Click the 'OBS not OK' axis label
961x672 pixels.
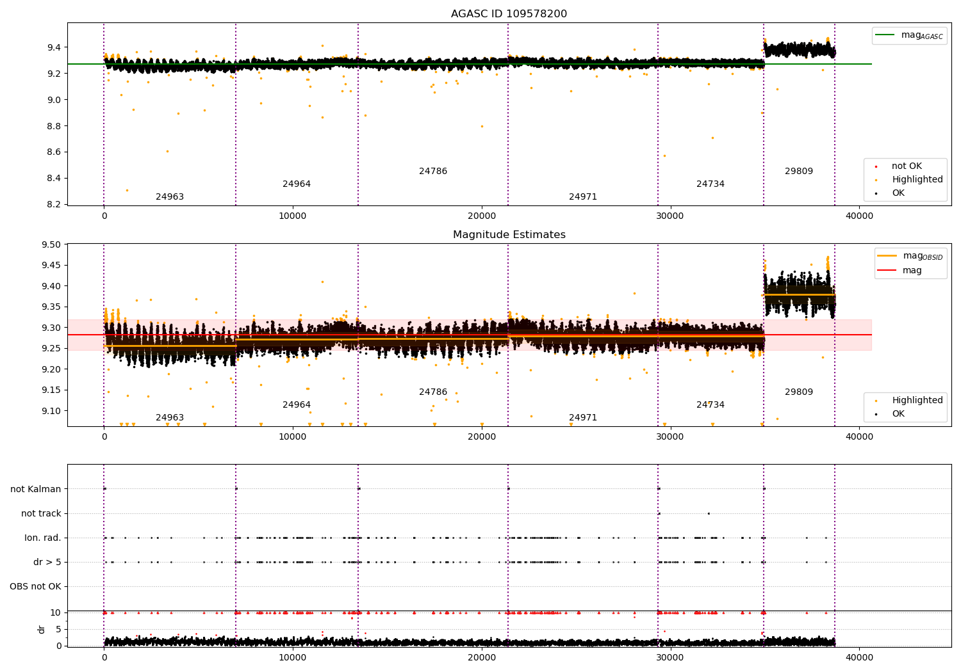coord(35,587)
